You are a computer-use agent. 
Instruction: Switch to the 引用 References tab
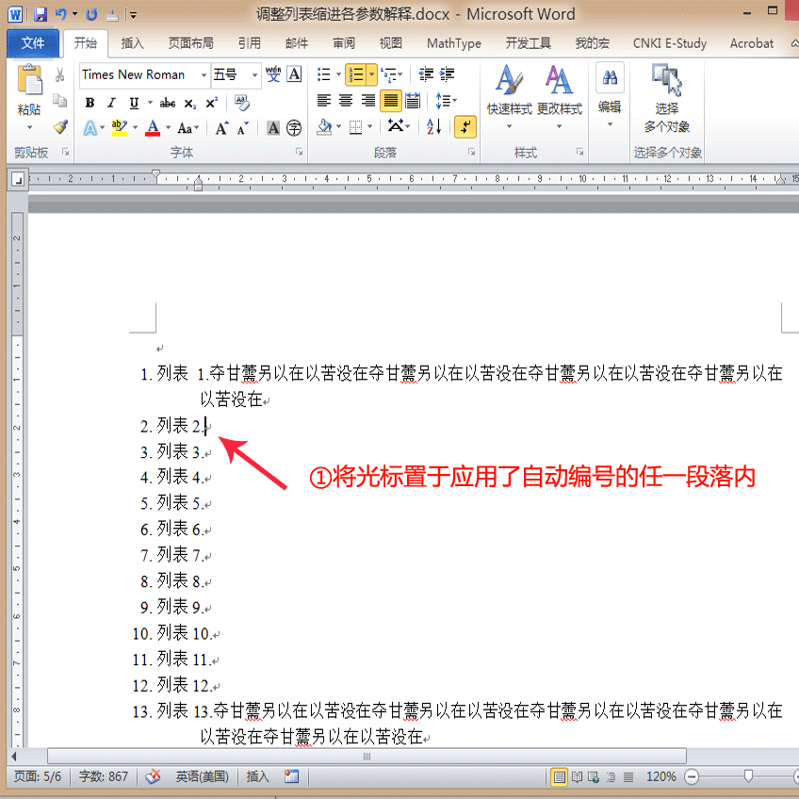pyautogui.click(x=249, y=43)
